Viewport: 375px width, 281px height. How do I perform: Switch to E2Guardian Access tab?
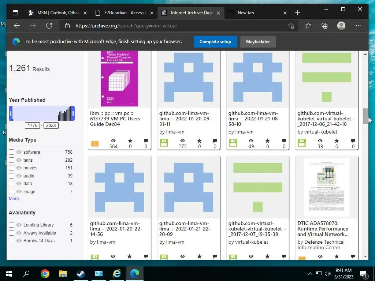124,13
